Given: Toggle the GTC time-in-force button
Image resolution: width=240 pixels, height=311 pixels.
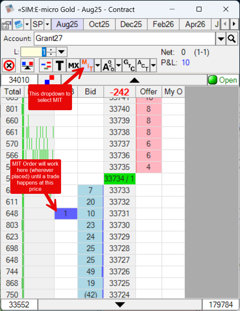Looking at the screenshot, I should click(x=129, y=65).
